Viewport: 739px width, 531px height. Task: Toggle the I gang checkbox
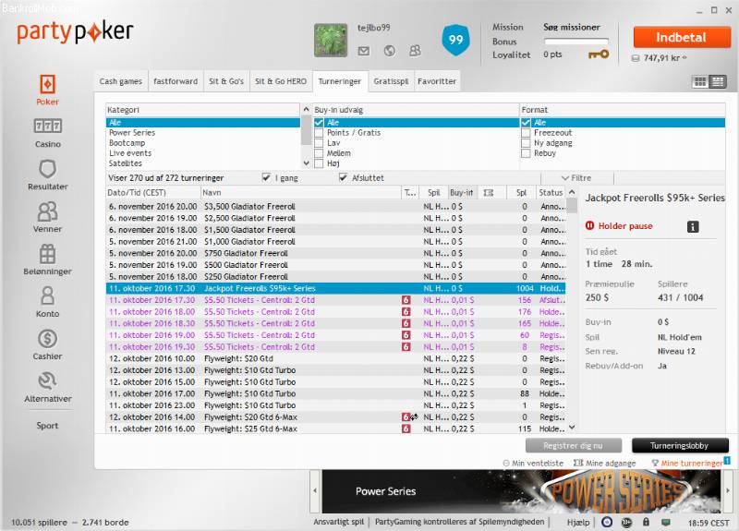tap(266, 177)
